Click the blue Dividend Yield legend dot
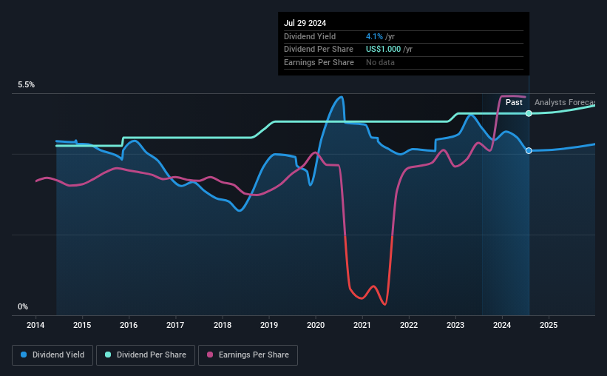 pos(24,355)
